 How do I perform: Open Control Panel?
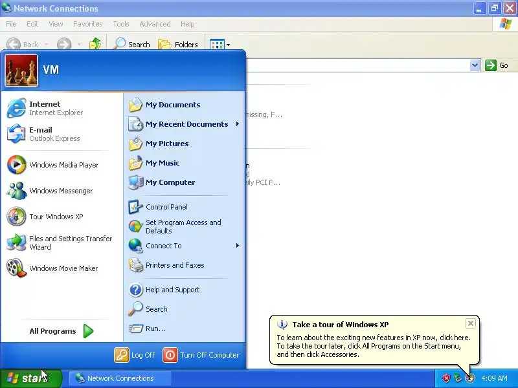pyautogui.click(x=184, y=207)
